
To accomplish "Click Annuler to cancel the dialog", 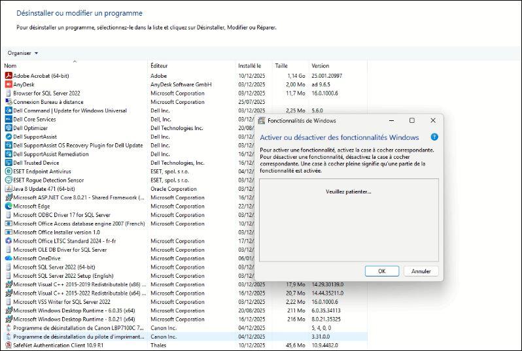I will pos(421,271).
